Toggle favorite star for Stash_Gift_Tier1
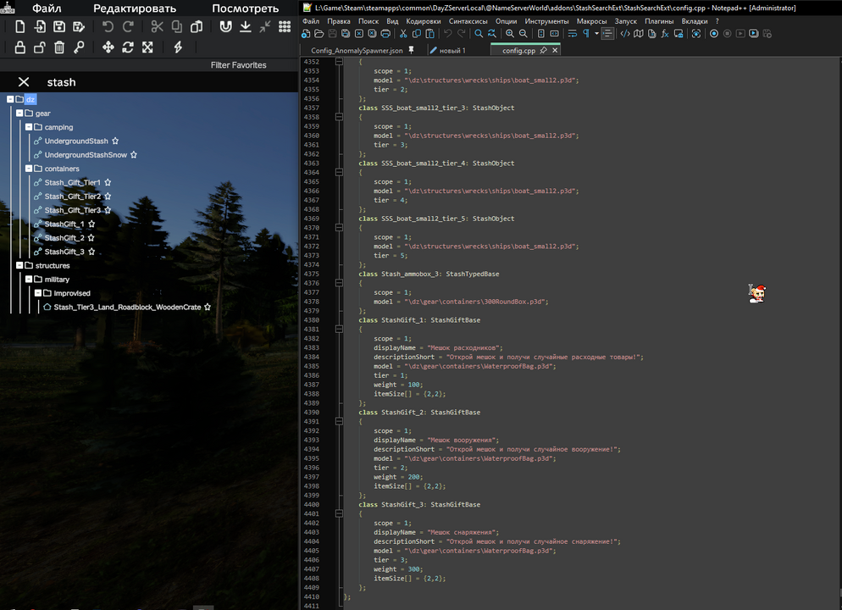The image size is (842, 610). click(x=108, y=182)
